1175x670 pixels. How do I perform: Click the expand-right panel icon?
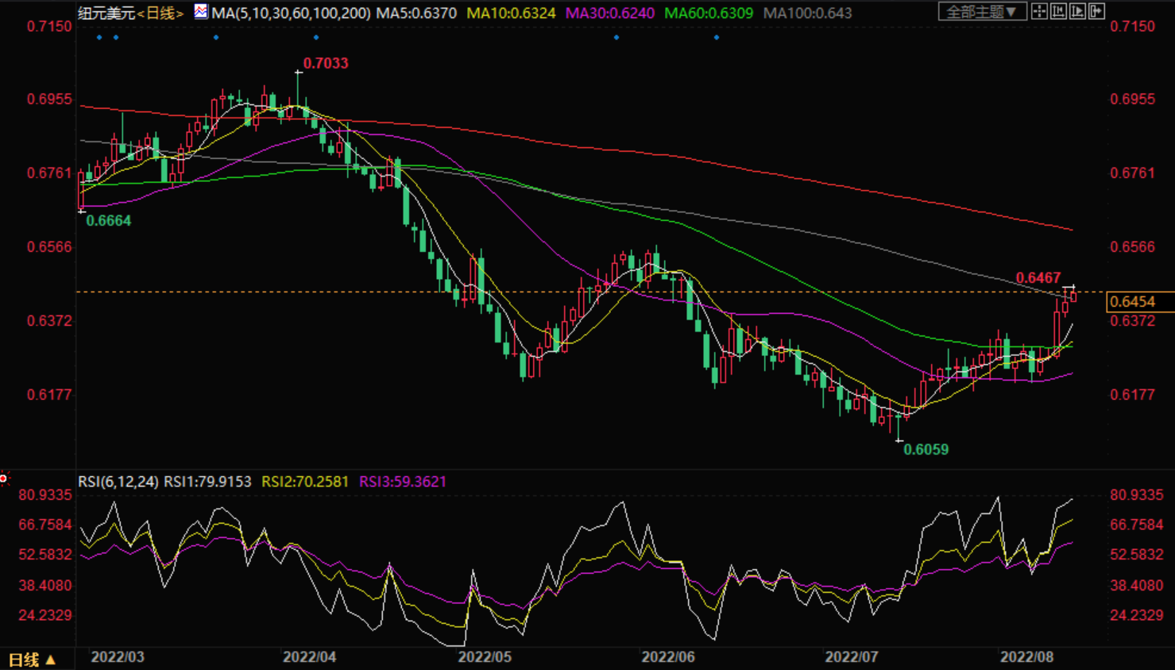[1096, 12]
